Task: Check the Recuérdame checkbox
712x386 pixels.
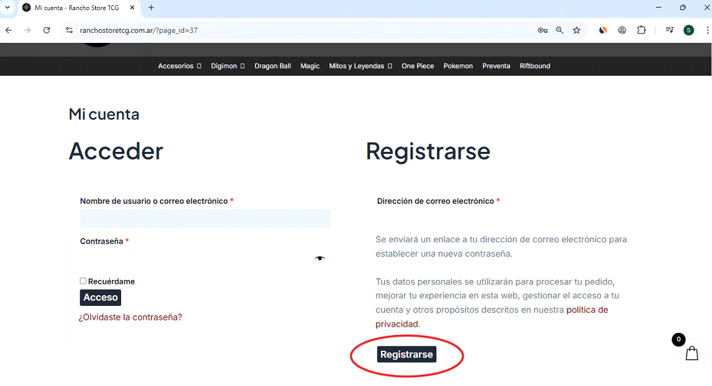Action: pyautogui.click(x=83, y=281)
